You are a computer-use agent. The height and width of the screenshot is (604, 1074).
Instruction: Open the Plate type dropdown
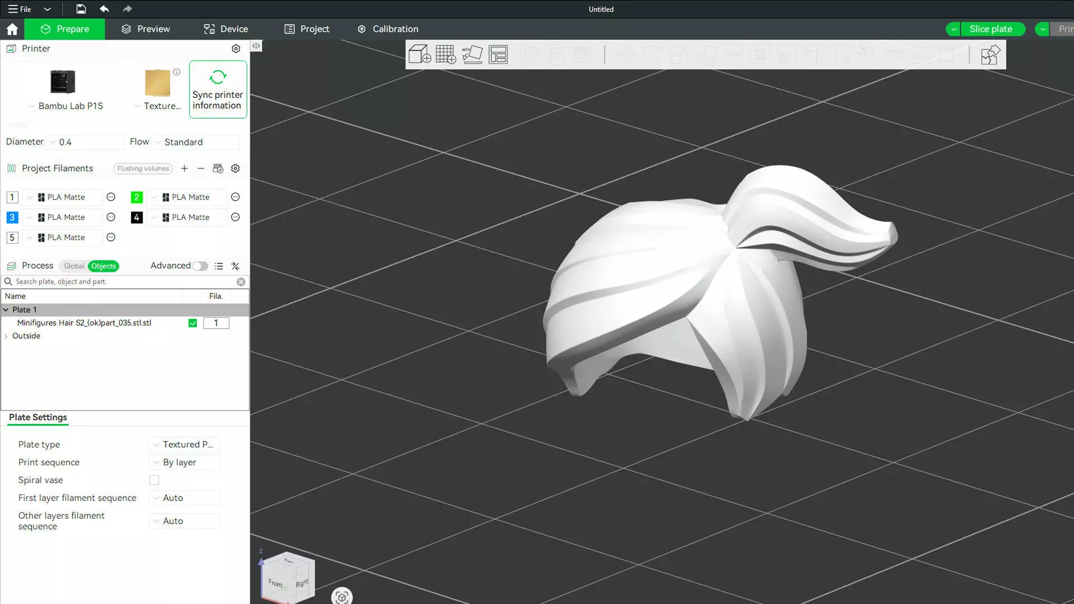click(185, 444)
